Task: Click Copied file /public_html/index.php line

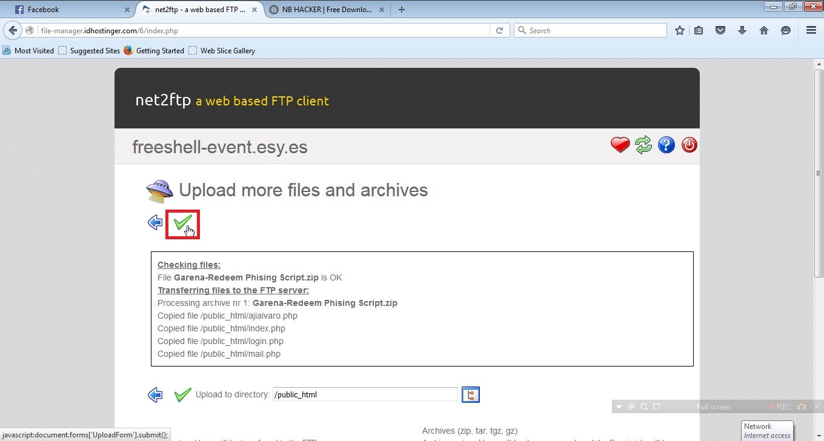Action: [221, 328]
